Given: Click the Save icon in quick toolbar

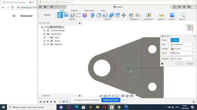Looking at the screenshot, I should (51, 7).
